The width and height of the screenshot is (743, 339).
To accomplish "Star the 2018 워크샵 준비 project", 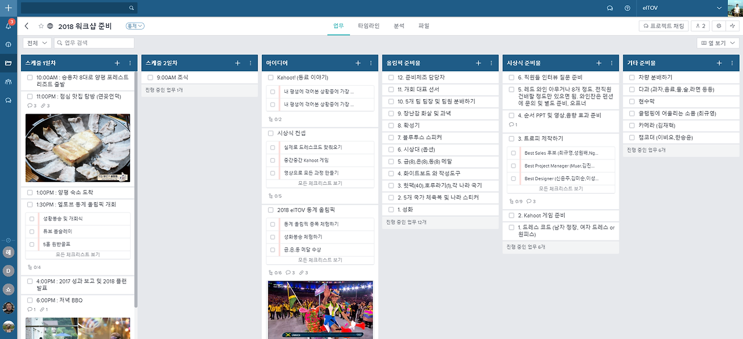I will pos(41,26).
